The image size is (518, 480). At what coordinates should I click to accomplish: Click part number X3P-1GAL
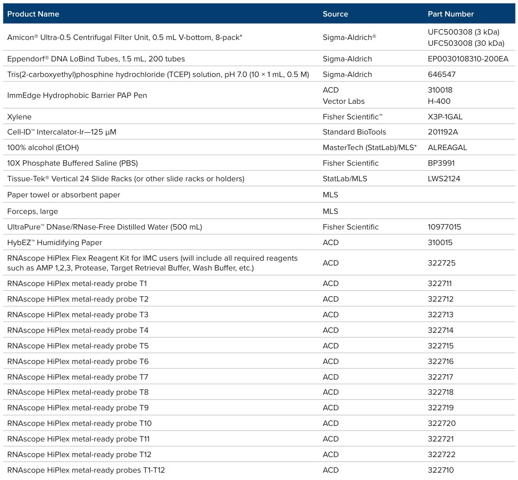tap(445, 117)
